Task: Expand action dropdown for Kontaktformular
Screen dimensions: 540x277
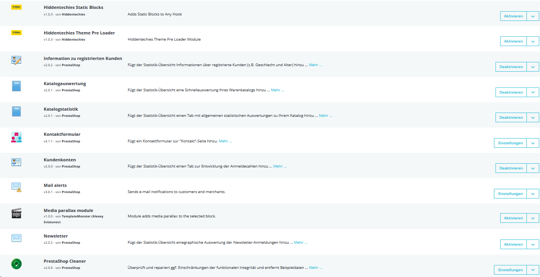Action: pos(533,143)
